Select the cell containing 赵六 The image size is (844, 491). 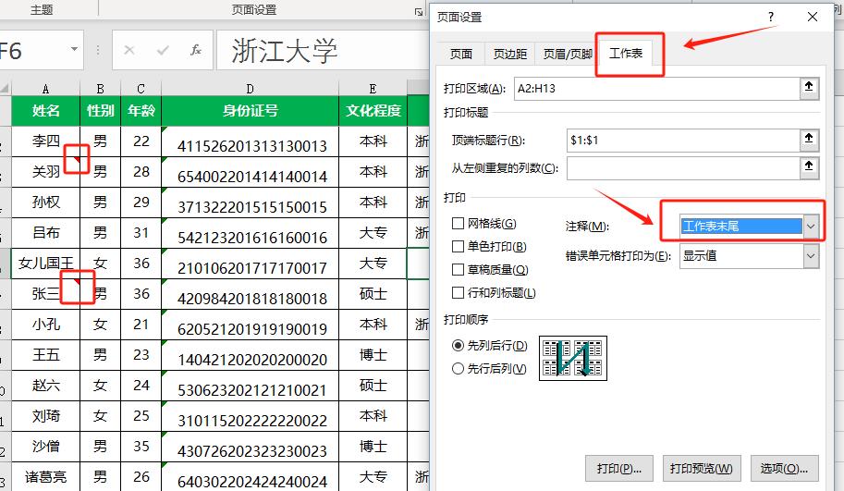[x=45, y=386]
